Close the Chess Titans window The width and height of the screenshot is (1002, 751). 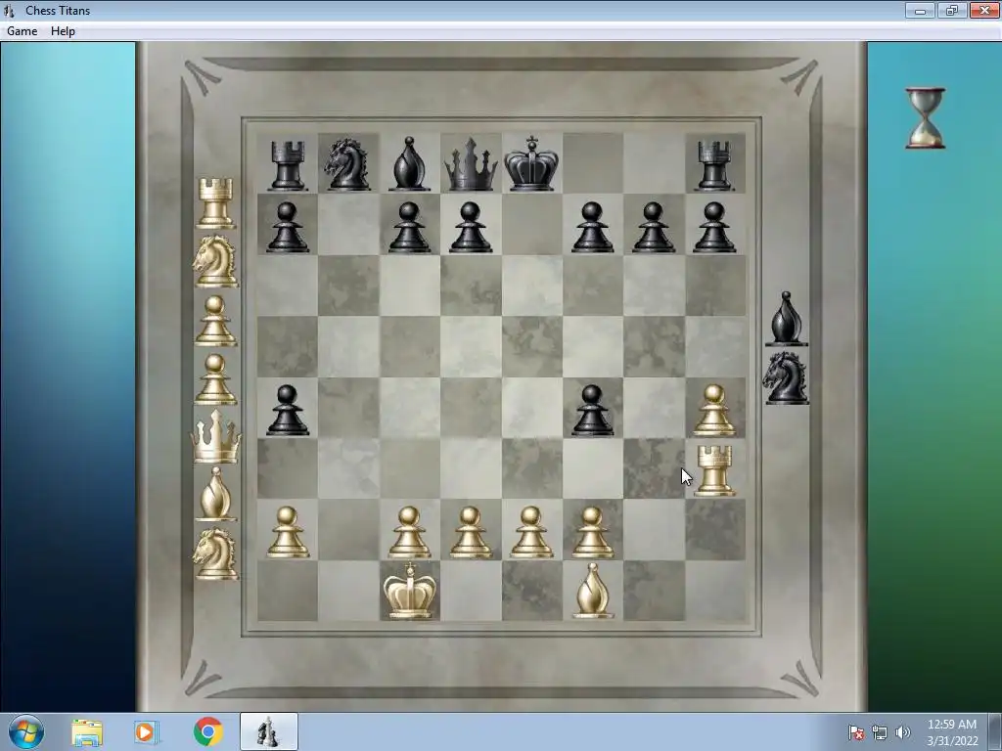point(984,10)
